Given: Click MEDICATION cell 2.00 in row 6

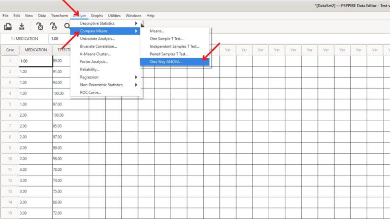Looking at the screenshot, I should (x=36, y=115).
